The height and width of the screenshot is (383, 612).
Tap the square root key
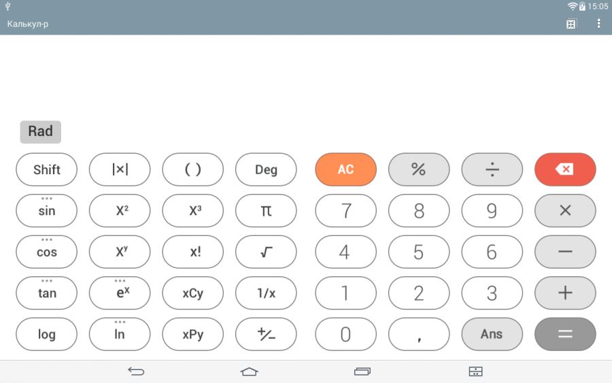coord(266,252)
